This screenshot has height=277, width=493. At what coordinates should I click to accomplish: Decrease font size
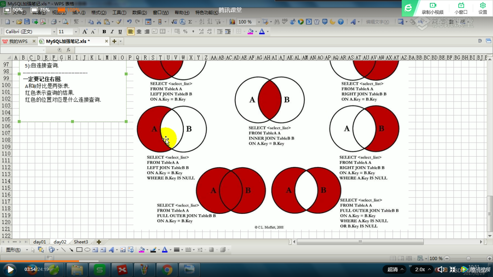tap(93, 32)
